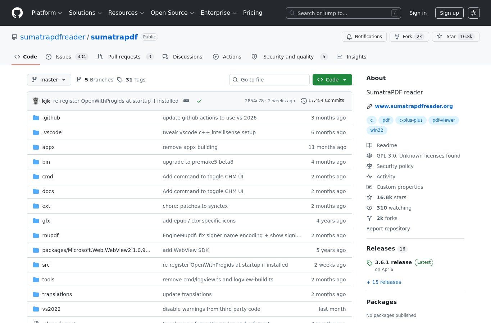
Task: Open www.sumatrapdfreader.org link
Action: click(x=414, y=106)
